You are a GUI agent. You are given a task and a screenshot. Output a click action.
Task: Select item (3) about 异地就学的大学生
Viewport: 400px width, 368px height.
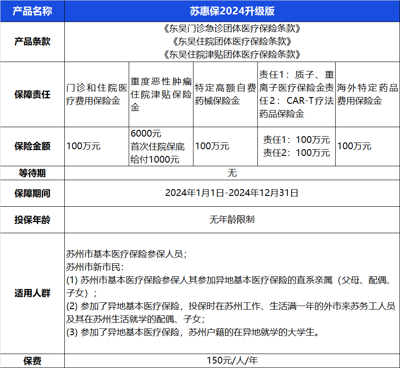point(193,332)
